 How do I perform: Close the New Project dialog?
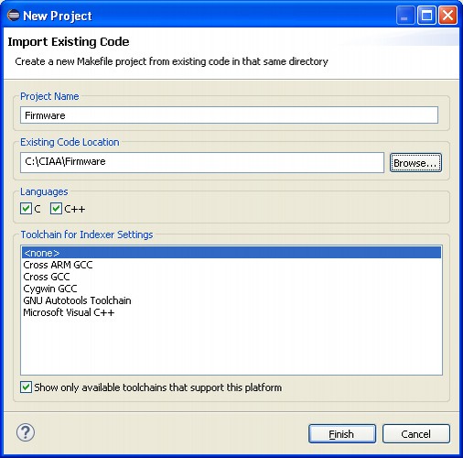pyautogui.click(x=447, y=16)
